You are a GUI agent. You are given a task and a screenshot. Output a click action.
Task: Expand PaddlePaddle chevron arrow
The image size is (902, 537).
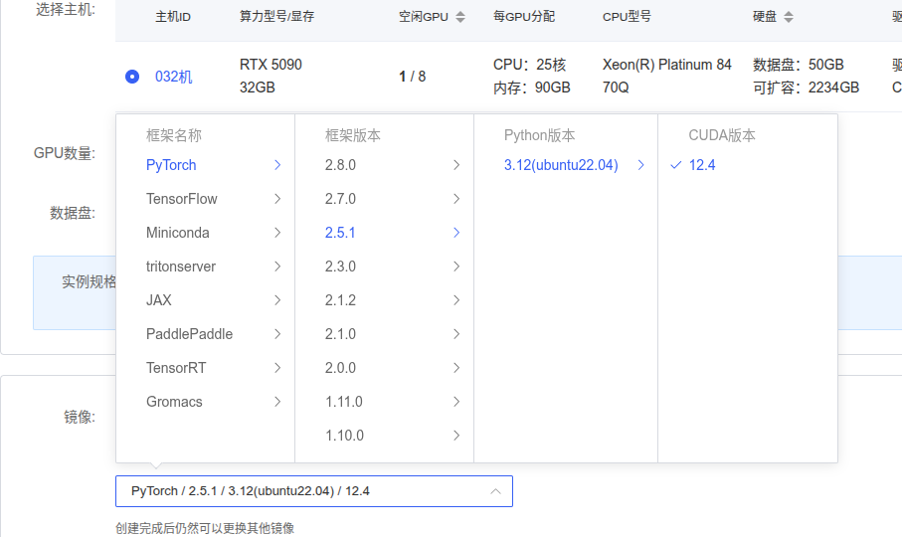click(x=277, y=334)
